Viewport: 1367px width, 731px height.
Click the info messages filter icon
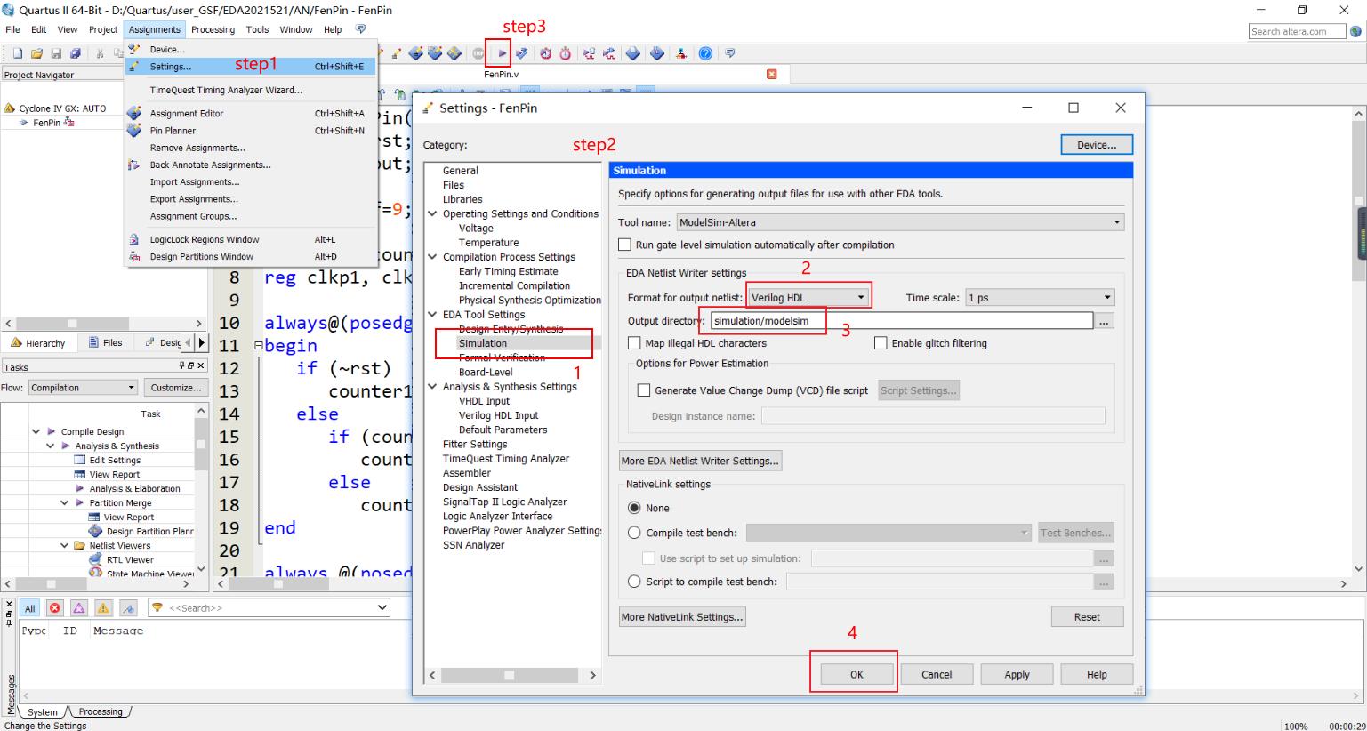129,608
